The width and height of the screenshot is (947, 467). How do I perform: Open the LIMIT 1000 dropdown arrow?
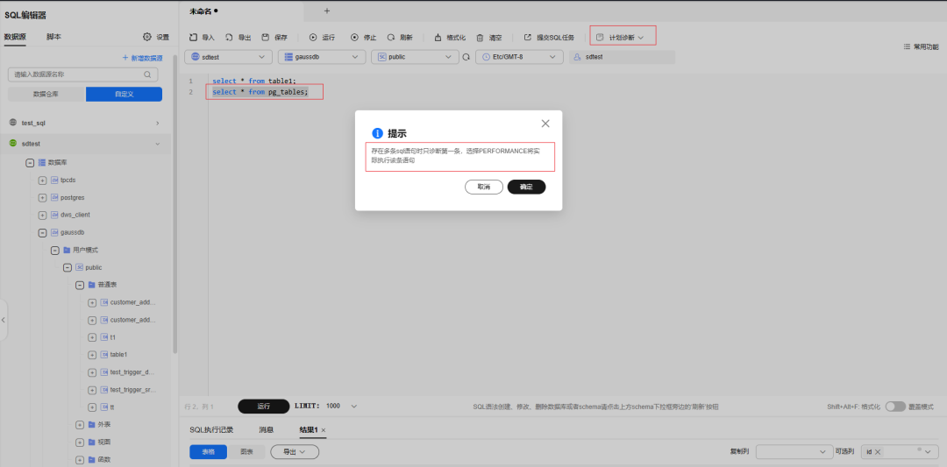point(354,407)
